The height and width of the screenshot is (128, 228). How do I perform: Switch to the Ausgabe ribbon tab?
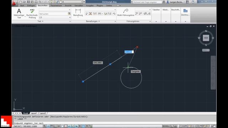pyautogui.click(x=90, y=6)
